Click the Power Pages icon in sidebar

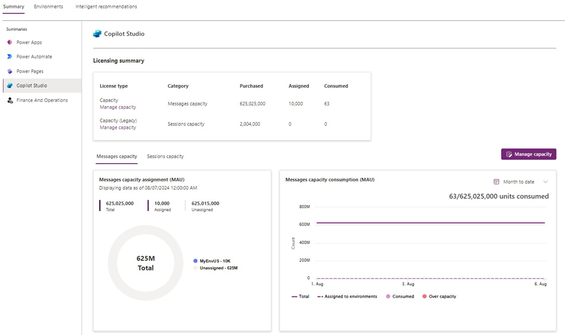(10, 71)
